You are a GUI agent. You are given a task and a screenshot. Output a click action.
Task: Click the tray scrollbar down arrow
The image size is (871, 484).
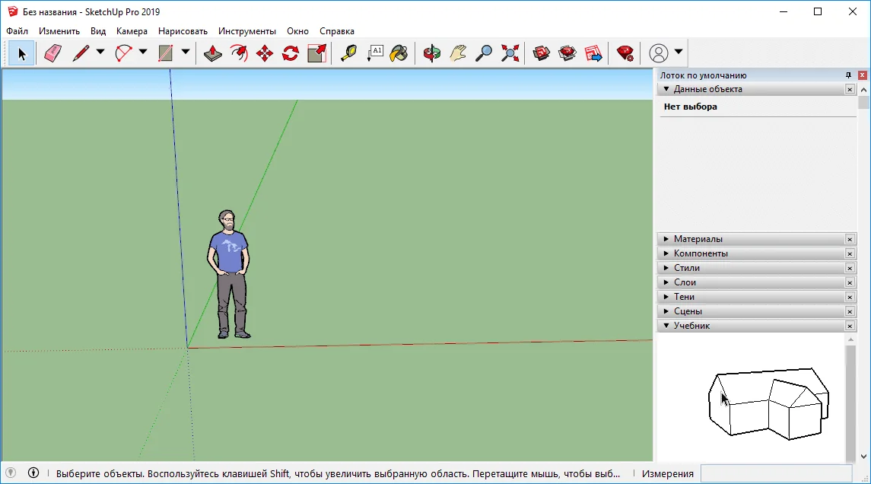[863, 456]
